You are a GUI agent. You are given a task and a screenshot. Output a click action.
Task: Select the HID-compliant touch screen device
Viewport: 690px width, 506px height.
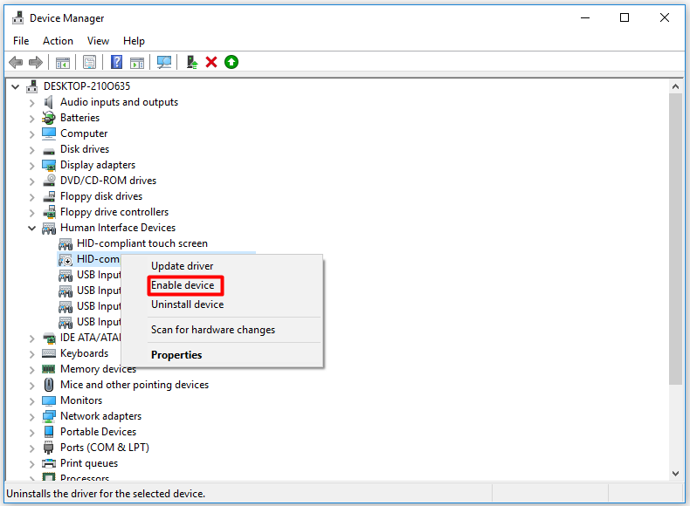(141, 243)
